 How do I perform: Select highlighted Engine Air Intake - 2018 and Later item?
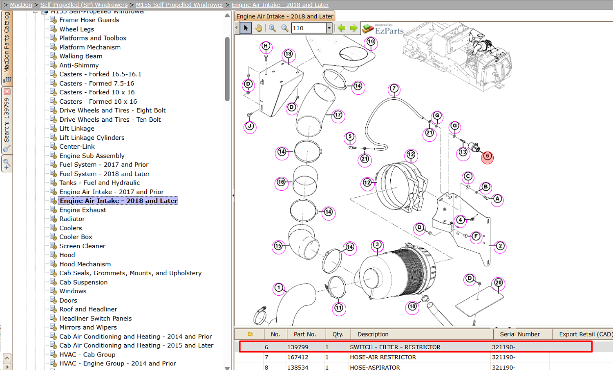click(x=119, y=201)
